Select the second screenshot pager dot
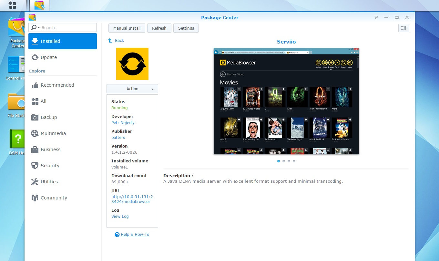 coord(284,161)
